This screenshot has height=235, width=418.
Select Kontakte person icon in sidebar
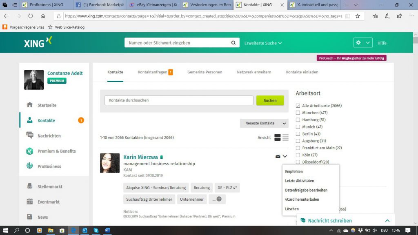click(x=29, y=120)
